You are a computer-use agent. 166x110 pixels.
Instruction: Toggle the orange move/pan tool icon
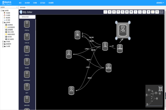coord(153,12)
